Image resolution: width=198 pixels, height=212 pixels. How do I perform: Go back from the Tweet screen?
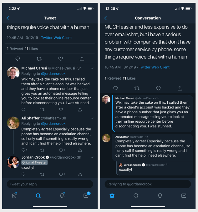(x=8, y=18)
